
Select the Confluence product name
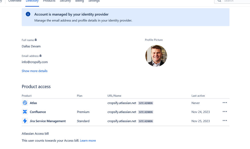(38, 112)
